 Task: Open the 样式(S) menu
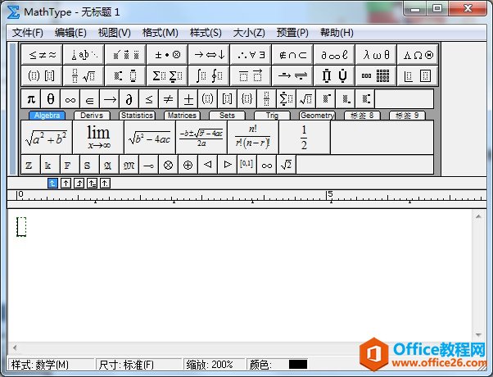206,33
